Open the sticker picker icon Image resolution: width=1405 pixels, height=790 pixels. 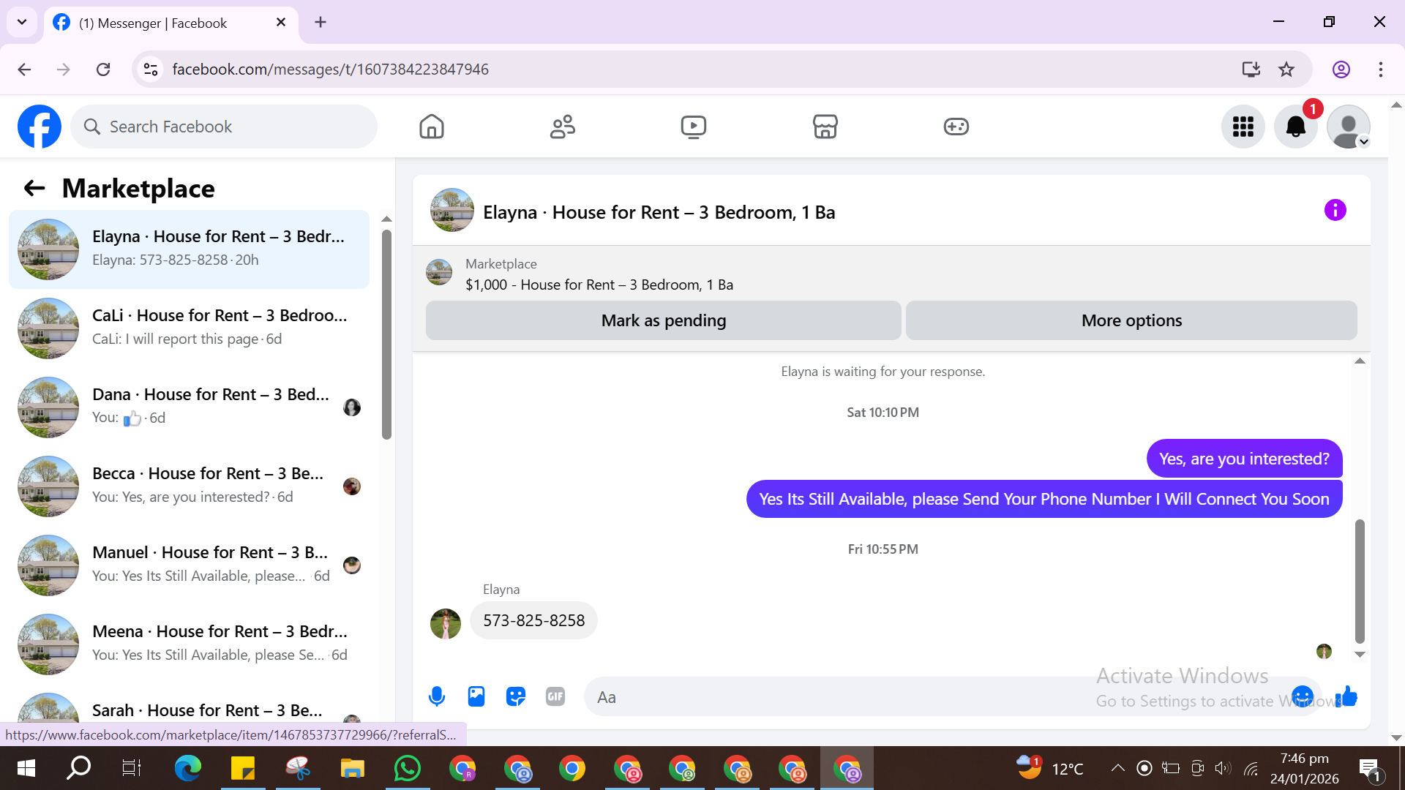[x=516, y=696]
